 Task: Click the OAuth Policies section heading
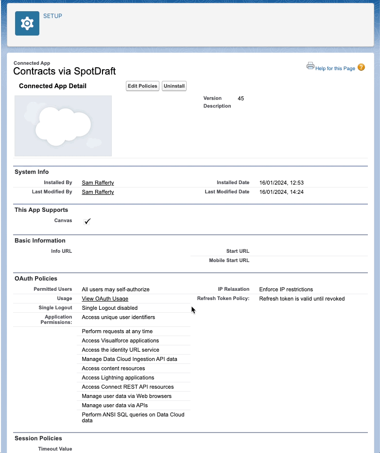click(36, 279)
